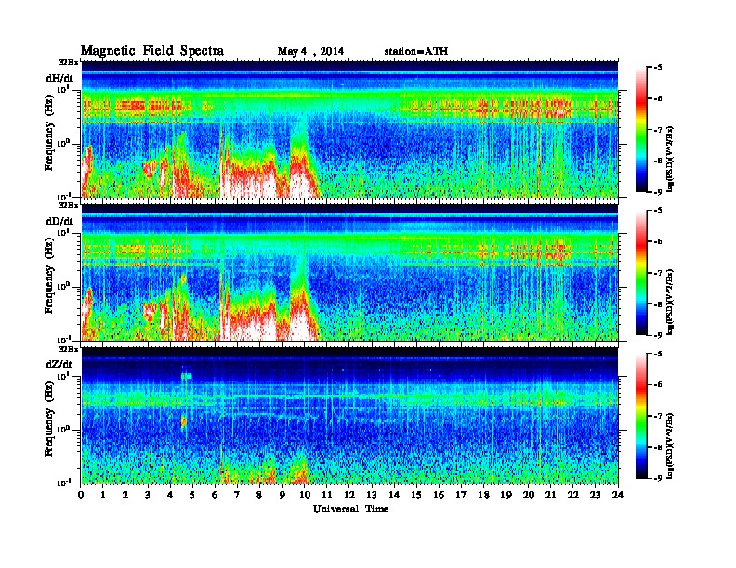Click the dD/dt panel color scale bar
This screenshot has width=736, height=568.
[641, 272]
